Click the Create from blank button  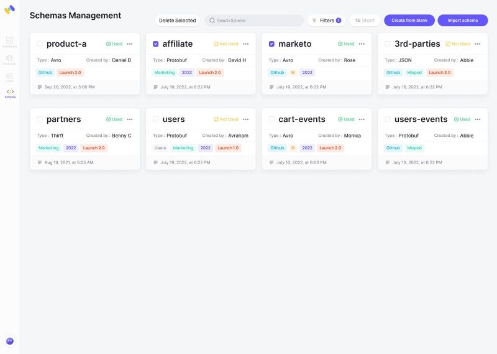point(409,21)
